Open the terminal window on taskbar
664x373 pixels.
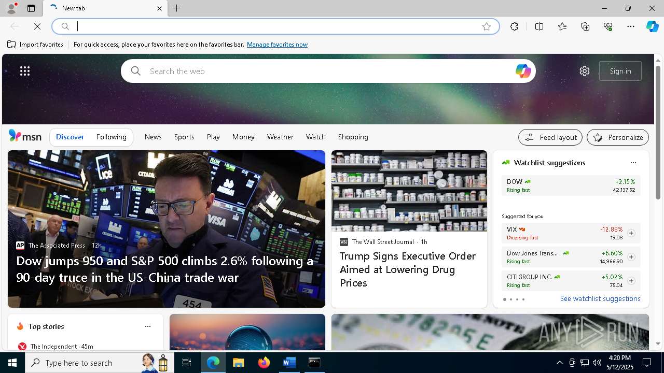314,363
